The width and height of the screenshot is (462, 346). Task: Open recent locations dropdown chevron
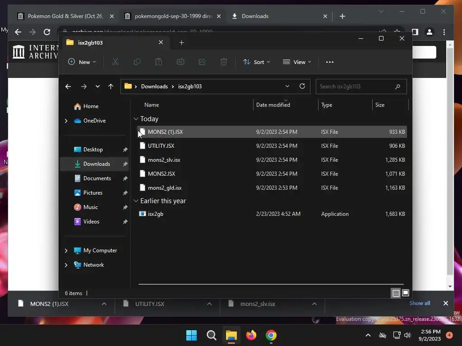97,86
